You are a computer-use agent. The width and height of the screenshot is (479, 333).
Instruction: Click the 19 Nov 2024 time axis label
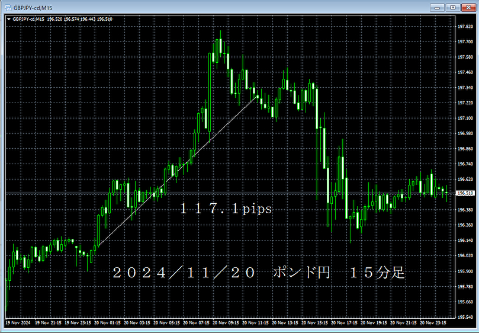17,323
